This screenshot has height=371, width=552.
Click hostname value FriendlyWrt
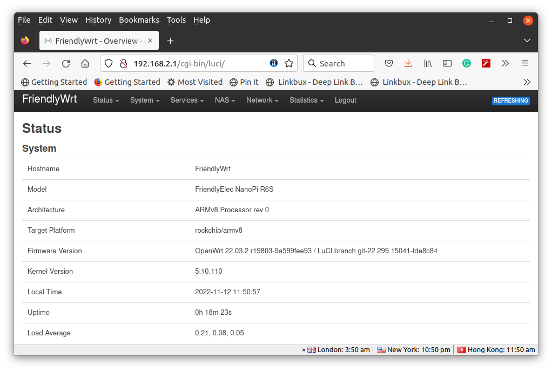(x=213, y=169)
